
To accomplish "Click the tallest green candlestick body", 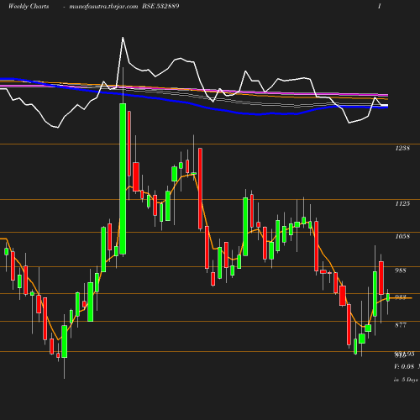I will (x=123, y=179).
